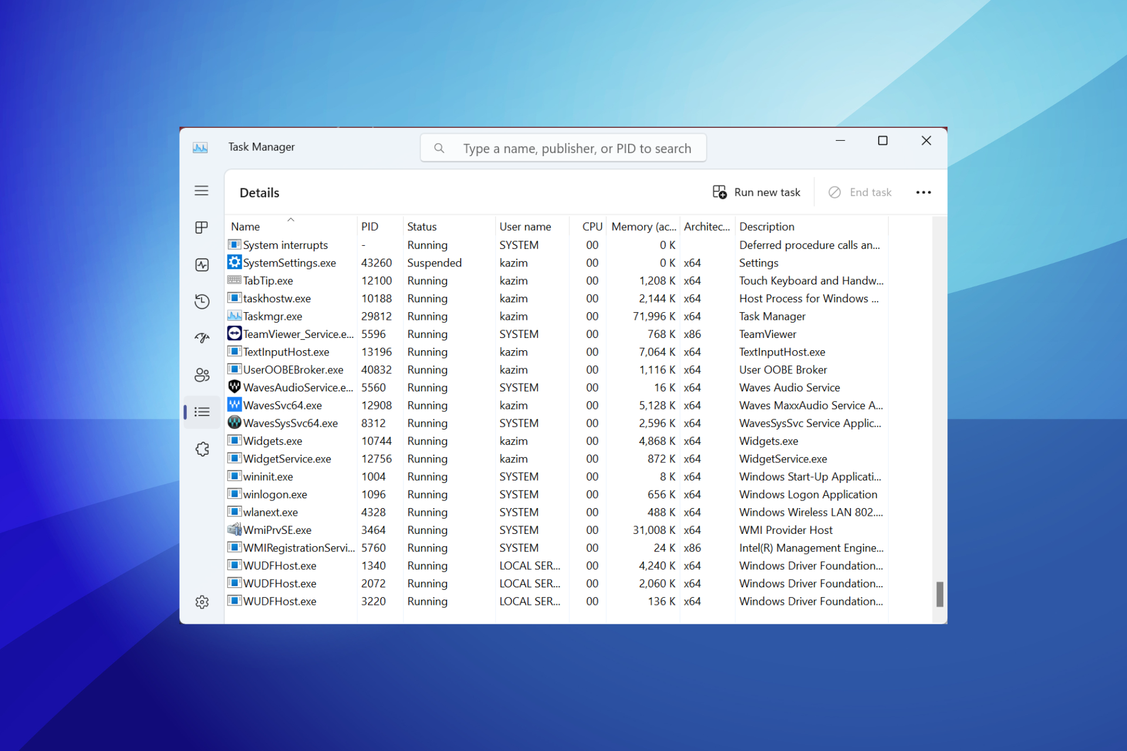Screen dimensions: 1127x751
Task: Click the WmiPrvSE.exe icon
Action: coord(234,529)
